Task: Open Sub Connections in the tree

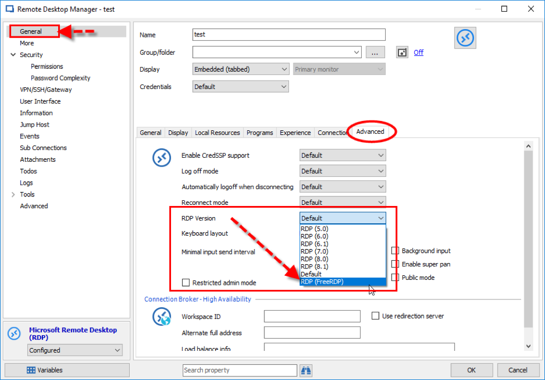Action: (43, 148)
